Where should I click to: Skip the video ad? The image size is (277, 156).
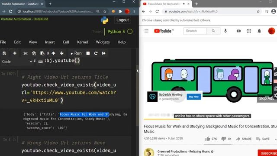[x=267, y=98]
